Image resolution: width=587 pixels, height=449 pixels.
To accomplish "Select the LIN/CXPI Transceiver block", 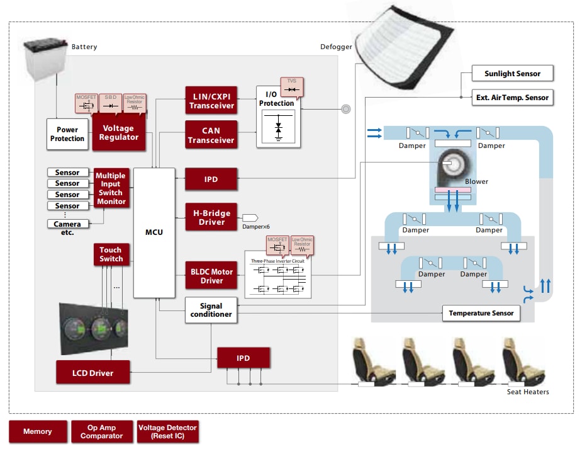I will (x=211, y=99).
